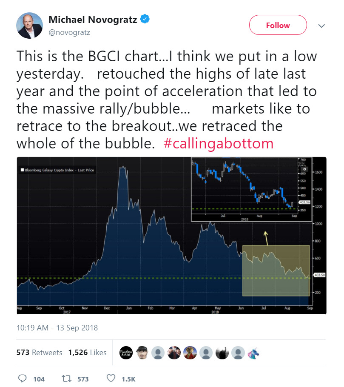This screenshot has width=344, height=387.
Task: Click the Michael Novogratz display name
Action: (93, 20)
